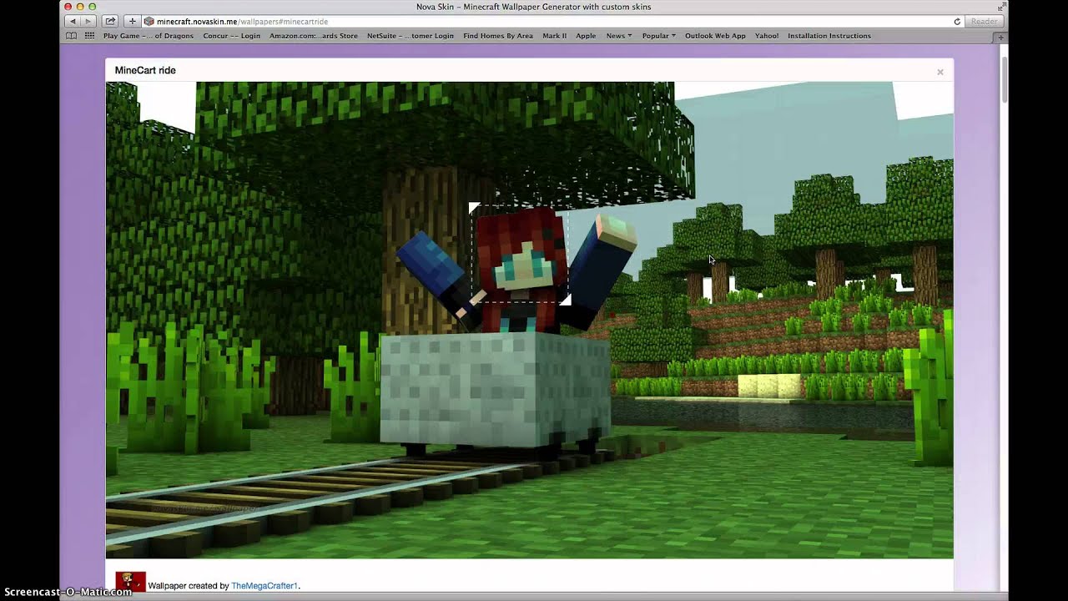Open the Yahoo! bookmark

click(766, 36)
